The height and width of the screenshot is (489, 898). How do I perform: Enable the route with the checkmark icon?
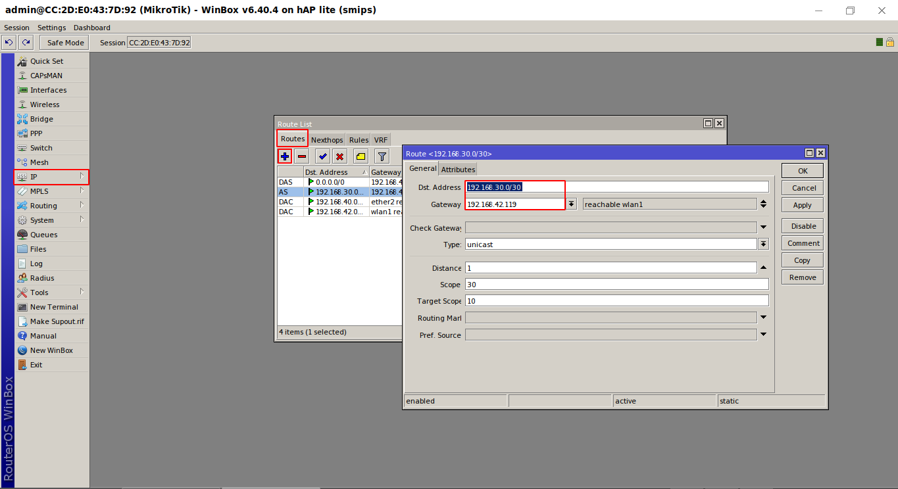[322, 156]
